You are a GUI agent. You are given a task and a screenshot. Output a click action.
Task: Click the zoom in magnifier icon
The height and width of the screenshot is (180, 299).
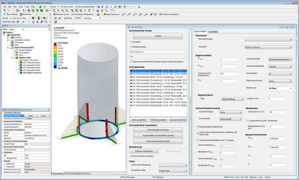point(62,10)
